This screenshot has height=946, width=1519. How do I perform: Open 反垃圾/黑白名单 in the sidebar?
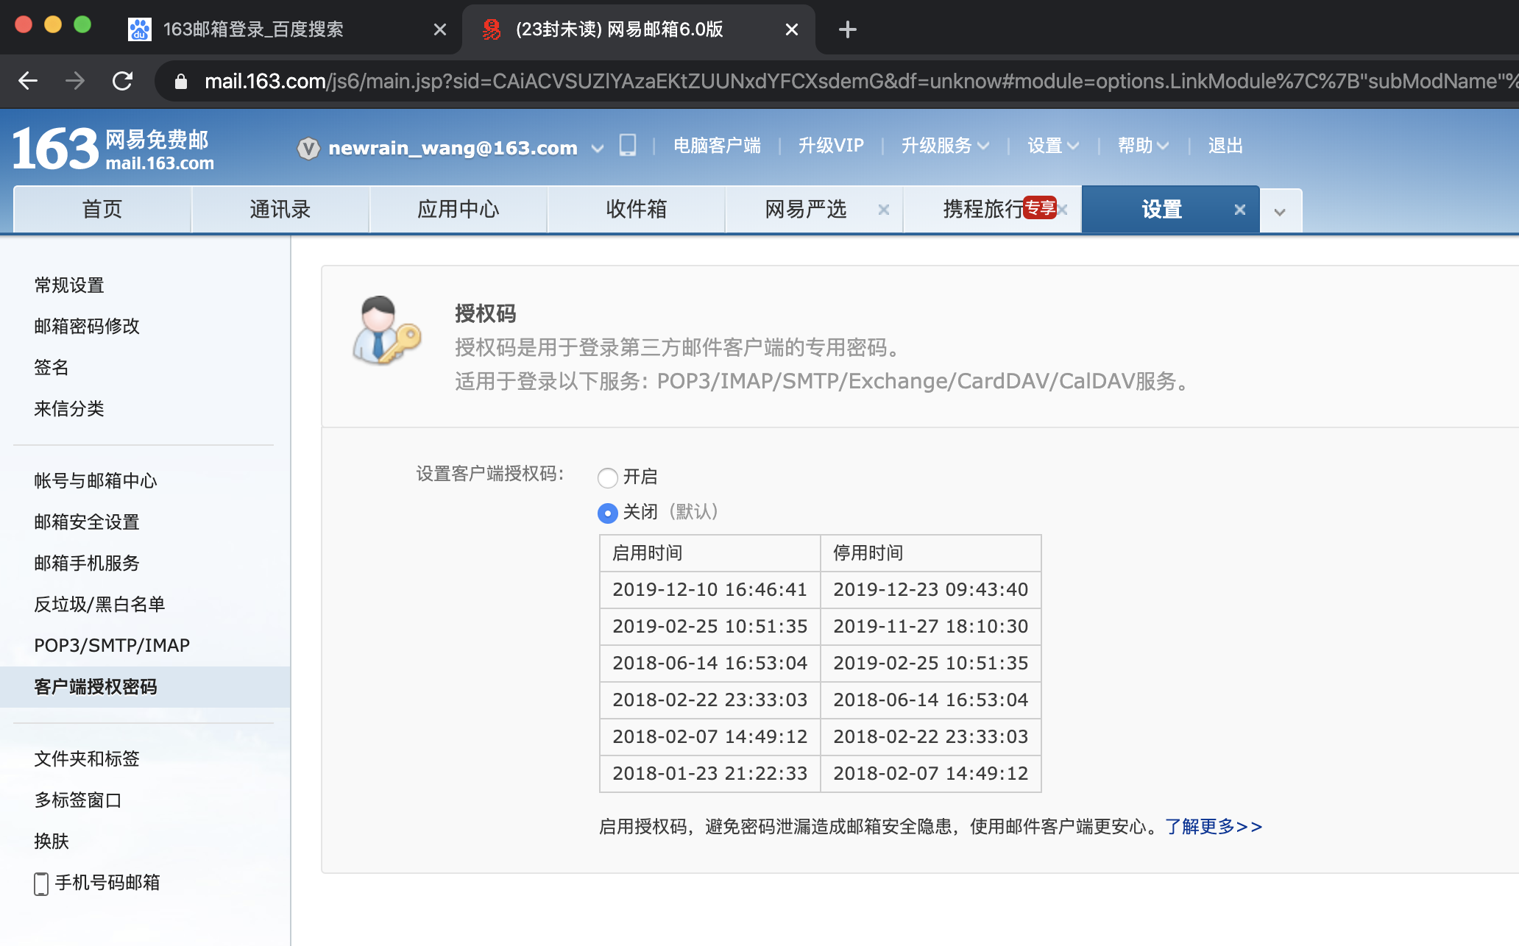coord(99,605)
